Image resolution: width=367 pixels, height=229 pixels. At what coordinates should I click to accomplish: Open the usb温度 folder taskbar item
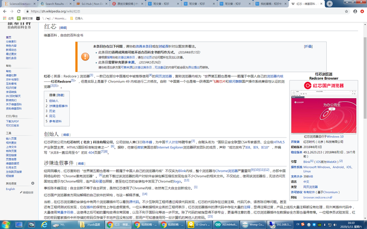coord(91,224)
